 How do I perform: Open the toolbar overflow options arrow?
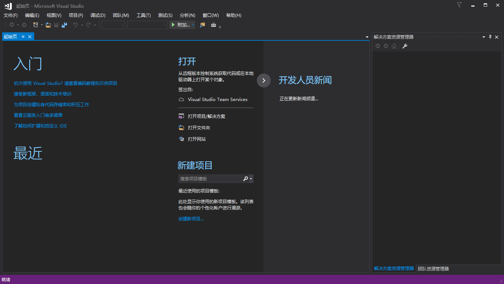point(220,26)
